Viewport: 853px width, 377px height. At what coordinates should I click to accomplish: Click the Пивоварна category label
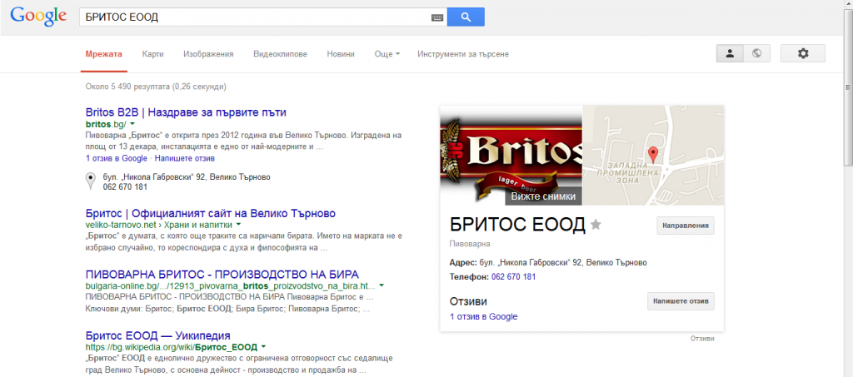[470, 244]
